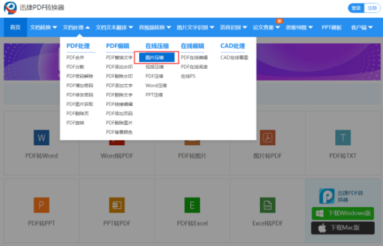Expand the 图片文字识别 nav dropdown
Viewport: 383px width, 246px height.
coord(195,27)
